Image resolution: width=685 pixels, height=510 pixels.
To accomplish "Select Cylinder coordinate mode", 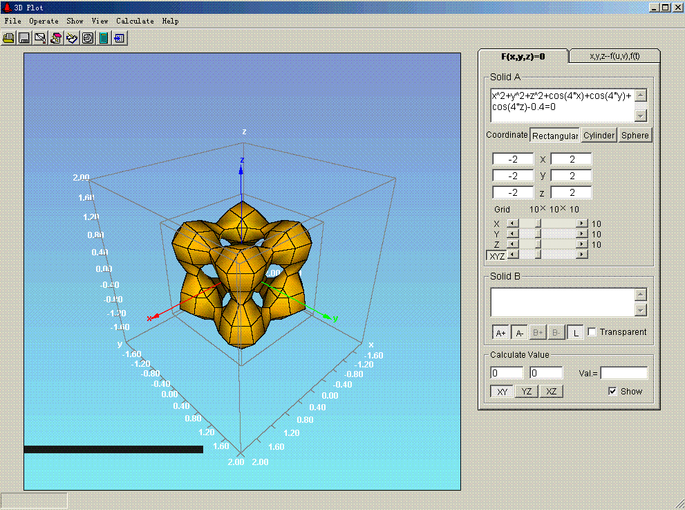I will [x=599, y=135].
